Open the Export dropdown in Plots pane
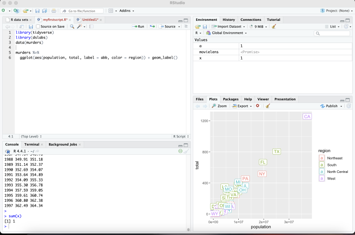Viewport: 355px width, 235px height. pos(242,106)
